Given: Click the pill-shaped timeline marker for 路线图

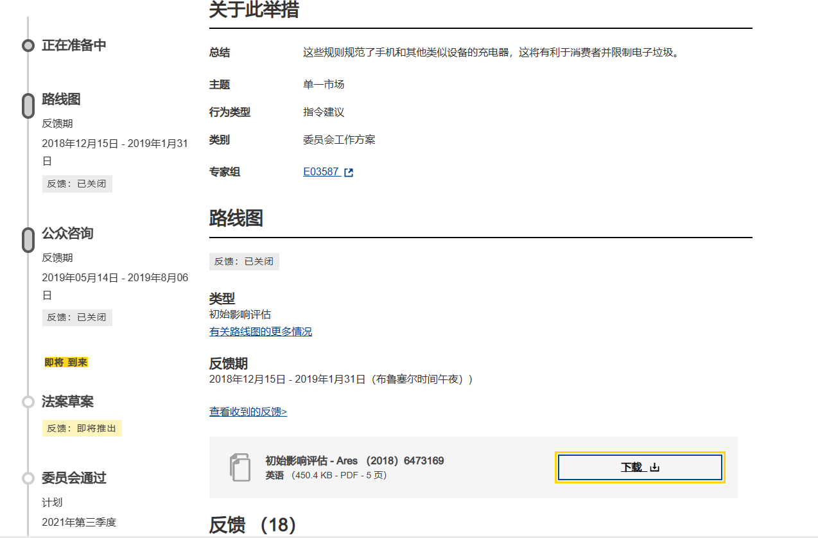Looking at the screenshot, I should [x=28, y=105].
